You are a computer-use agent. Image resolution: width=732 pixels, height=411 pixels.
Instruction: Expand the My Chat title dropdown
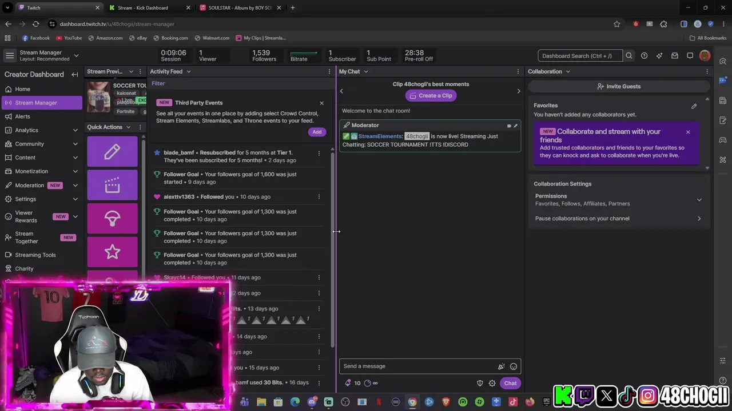[366, 71]
